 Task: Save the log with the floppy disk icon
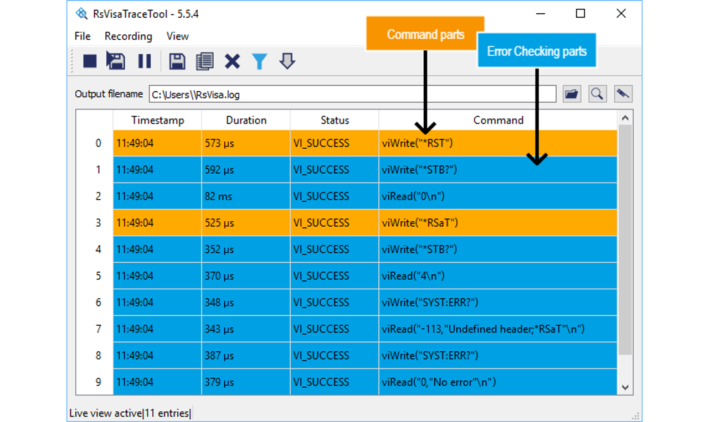click(x=177, y=61)
